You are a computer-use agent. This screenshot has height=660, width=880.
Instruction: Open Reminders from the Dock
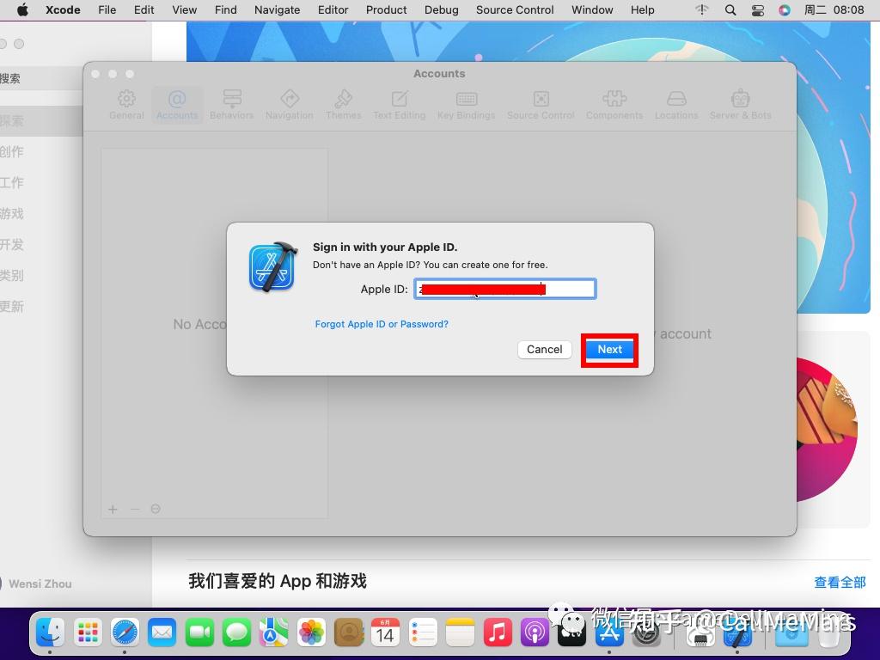[x=423, y=632]
